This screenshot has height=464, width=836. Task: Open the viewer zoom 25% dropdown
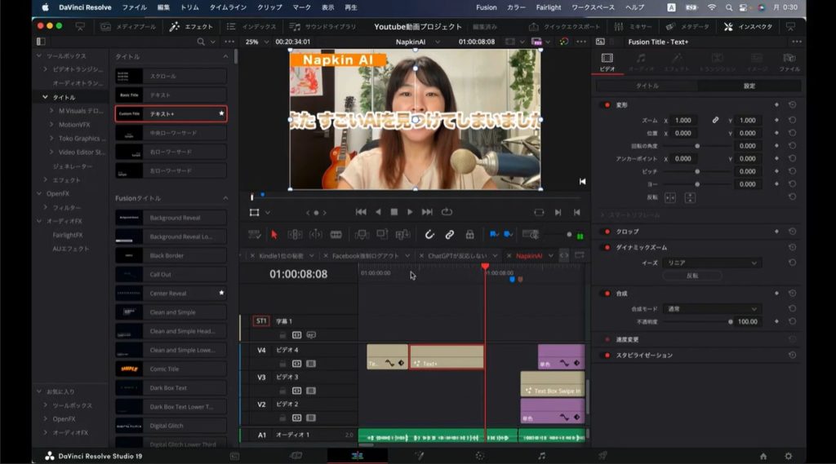pos(256,42)
